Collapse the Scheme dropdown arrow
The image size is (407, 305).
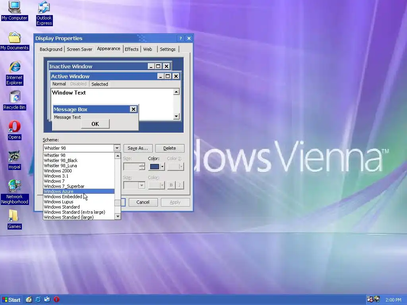tap(117, 148)
